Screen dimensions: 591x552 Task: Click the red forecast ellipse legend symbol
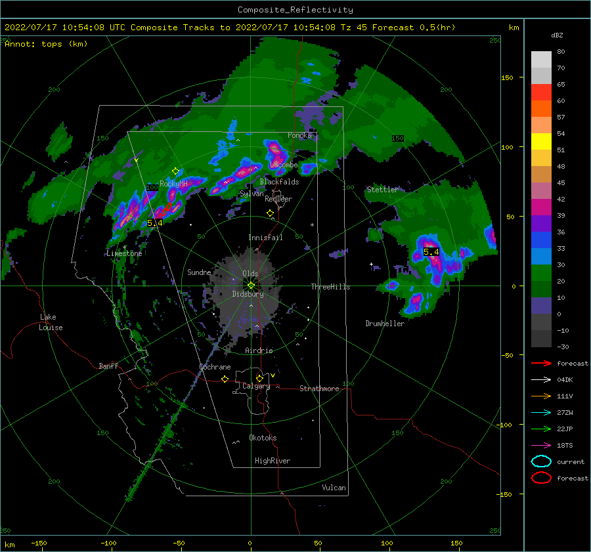click(541, 478)
